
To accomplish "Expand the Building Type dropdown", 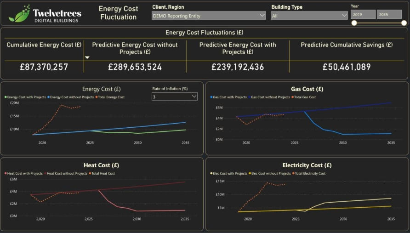I will click(309, 16).
